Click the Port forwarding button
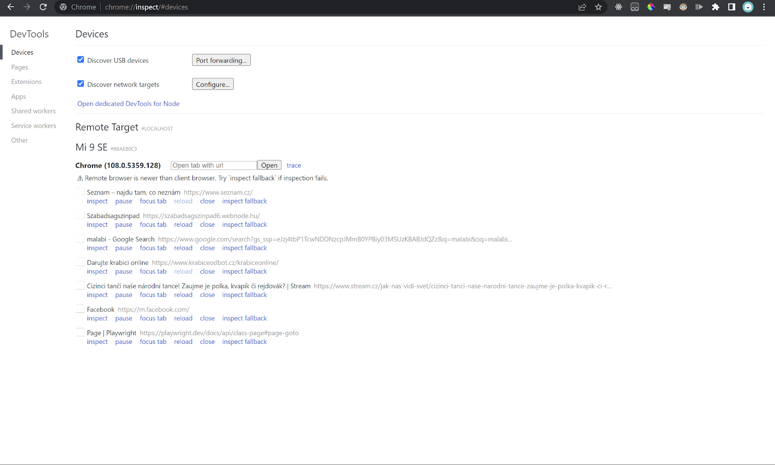Screen dimensions: 775x465 221,60
